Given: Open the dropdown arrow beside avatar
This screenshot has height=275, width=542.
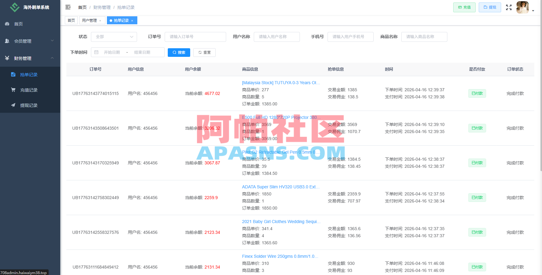Looking at the screenshot, I should tap(533, 11).
